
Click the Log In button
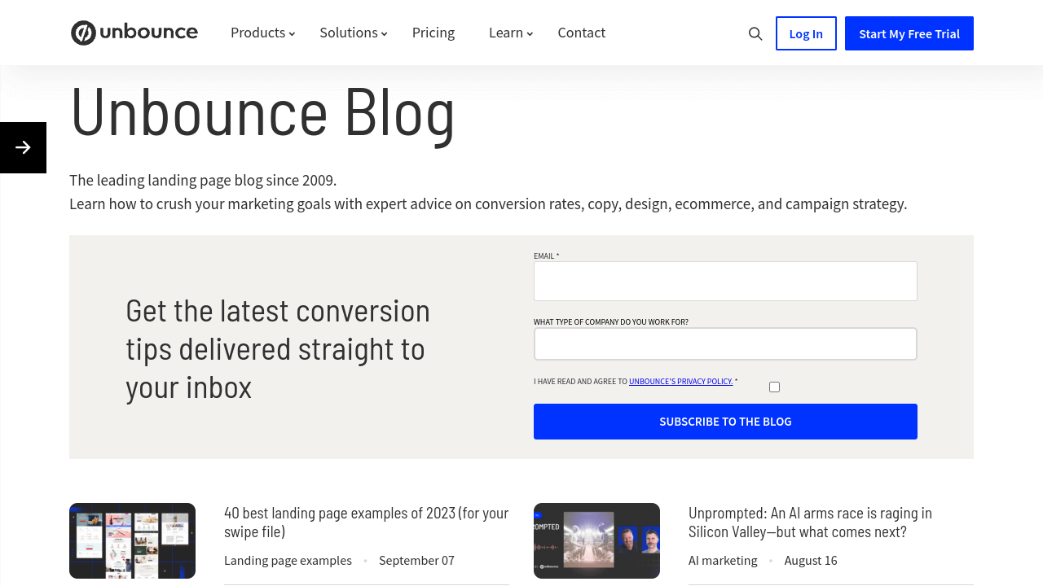pos(806,33)
